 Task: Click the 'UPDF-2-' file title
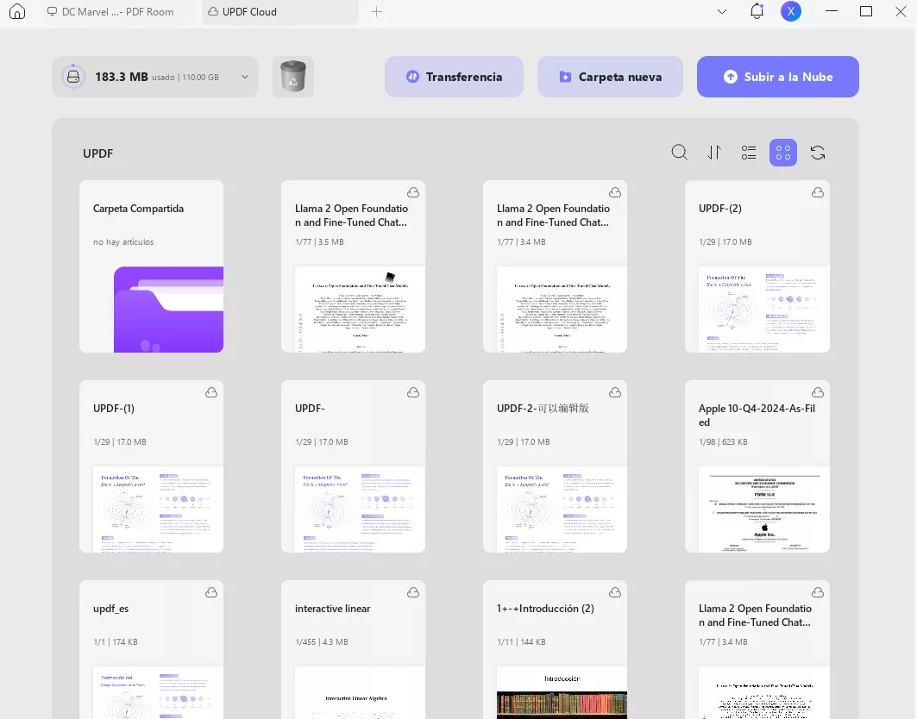point(543,408)
